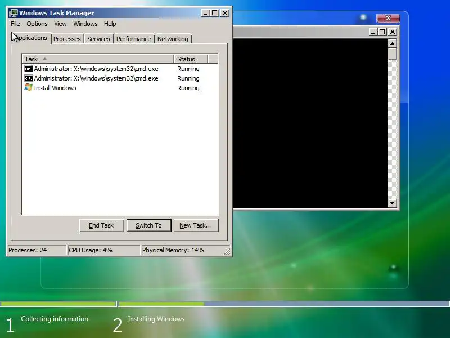Maximize the Windows Task Manager window
The height and width of the screenshot is (338, 450).
point(215,13)
